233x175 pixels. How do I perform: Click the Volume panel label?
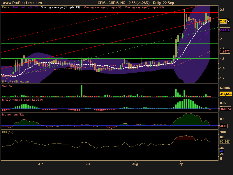tap(8, 86)
